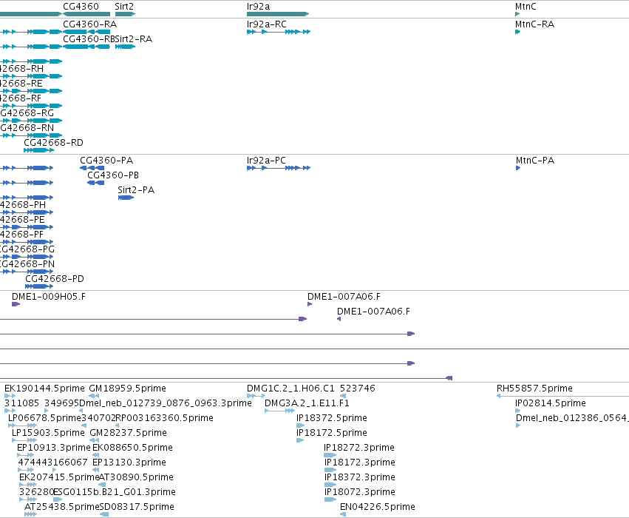The image size is (629, 518).
Task: Select the IP18372.5prime EST label
Action: (x=332, y=418)
